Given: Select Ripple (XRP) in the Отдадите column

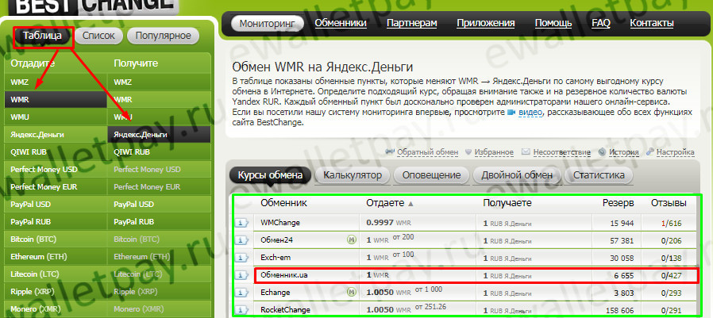Looking at the screenshot, I should coord(56,291).
